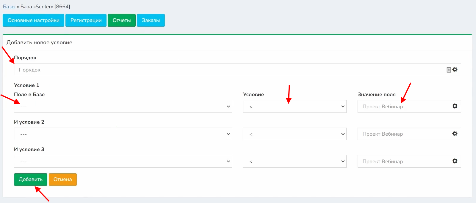Open the Основные настройки tab
Image resolution: width=476 pixels, height=203 pixels.
pos(33,20)
